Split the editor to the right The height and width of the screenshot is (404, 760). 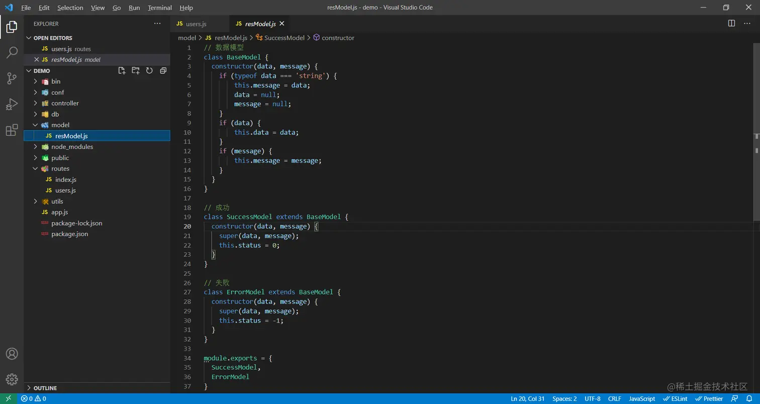731,24
